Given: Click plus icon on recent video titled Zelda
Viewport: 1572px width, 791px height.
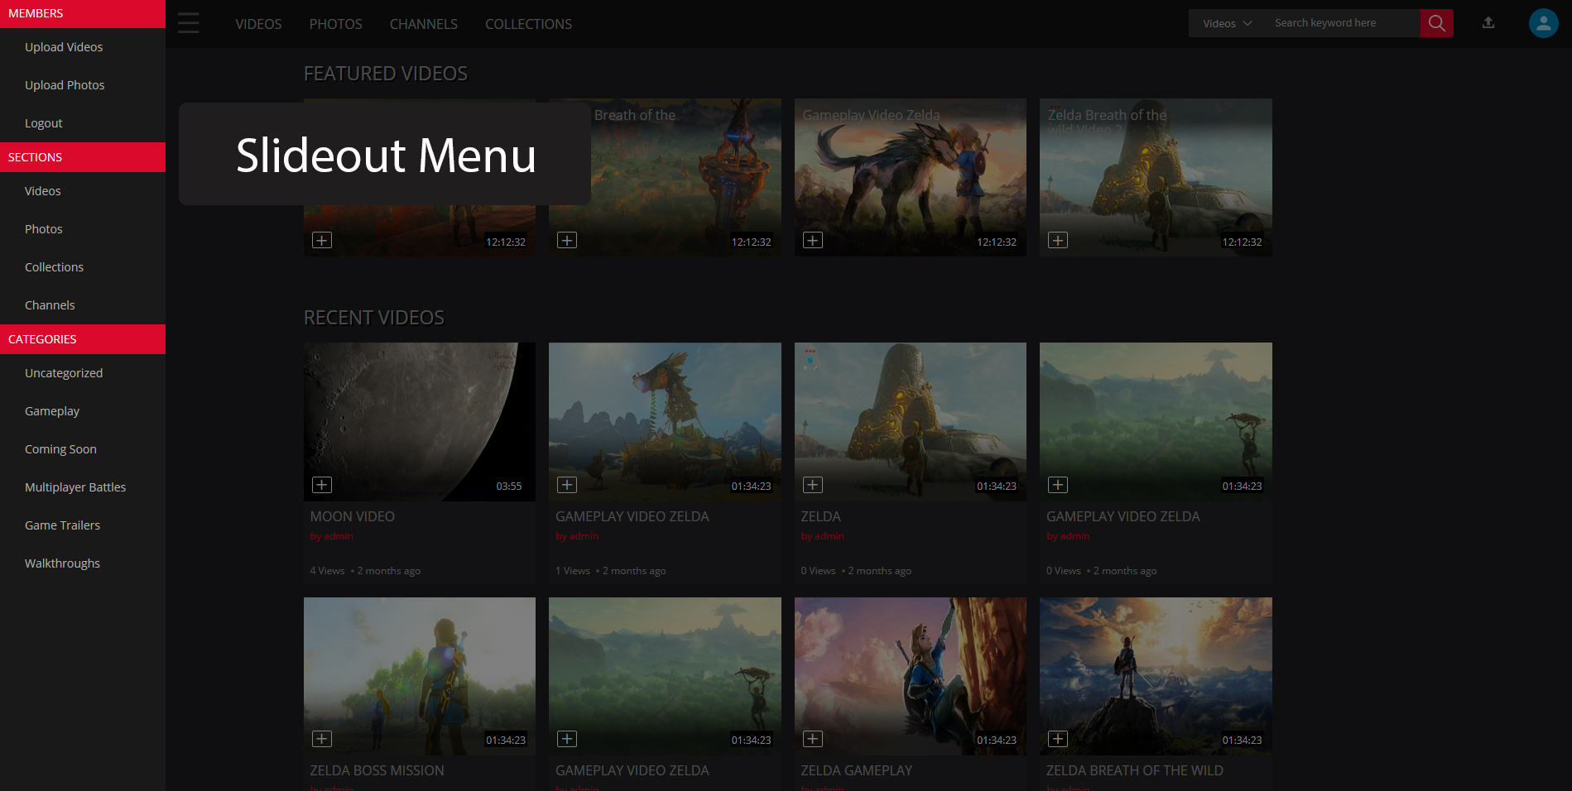Looking at the screenshot, I should tap(813, 485).
